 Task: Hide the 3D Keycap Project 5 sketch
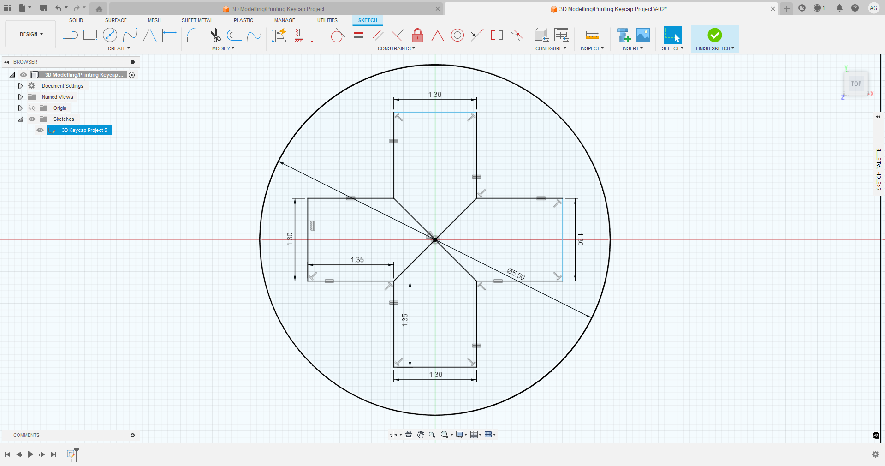click(x=40, y=130)
